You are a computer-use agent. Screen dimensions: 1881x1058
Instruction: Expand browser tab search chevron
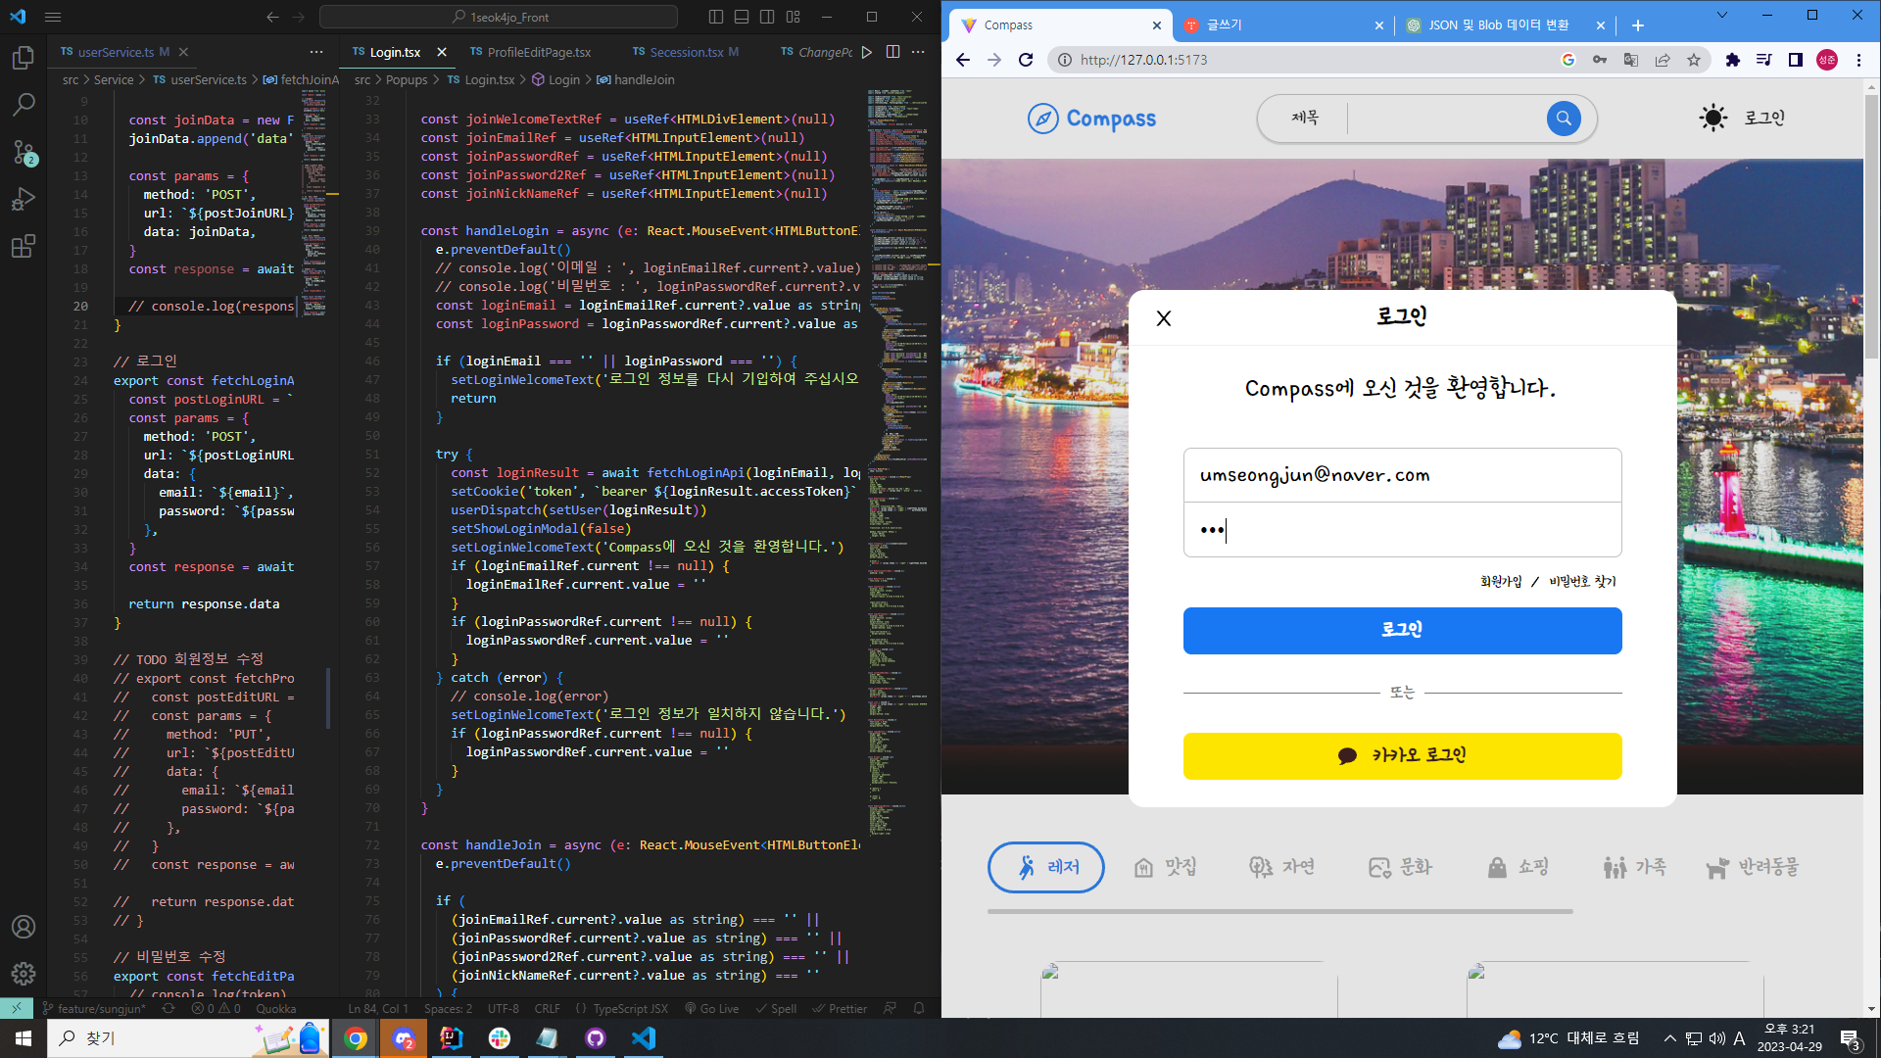1722,15
